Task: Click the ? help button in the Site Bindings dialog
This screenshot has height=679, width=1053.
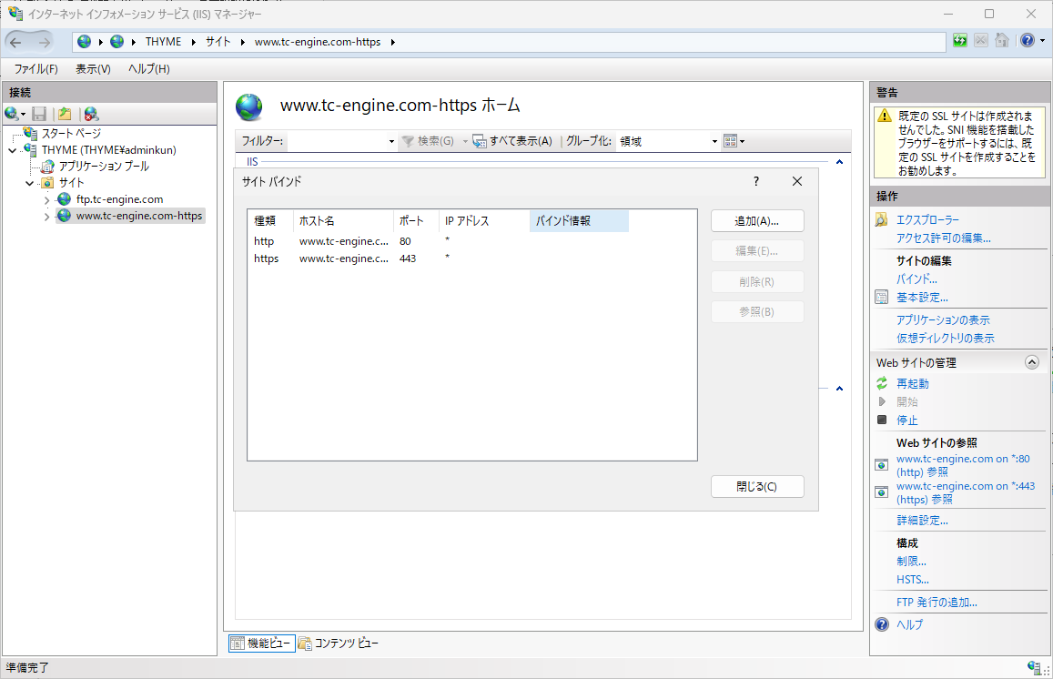Action: [756, 181]
